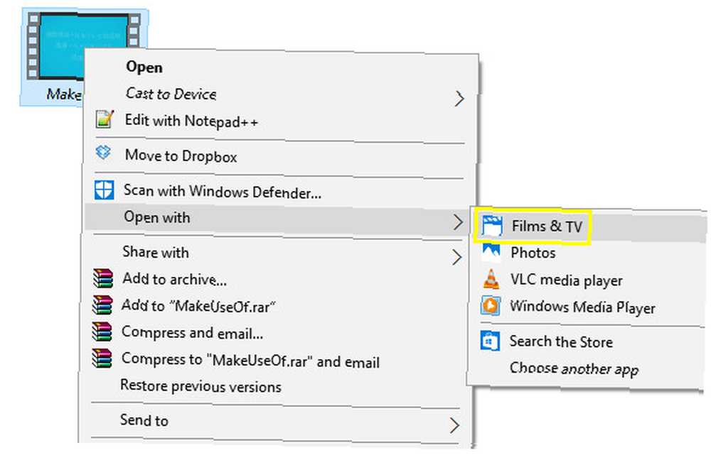Click the Photos app icon in the submenu
Image resolution: width=711 pixels, height=455 pixels.
pyautogui.click(x=491, y=252)
